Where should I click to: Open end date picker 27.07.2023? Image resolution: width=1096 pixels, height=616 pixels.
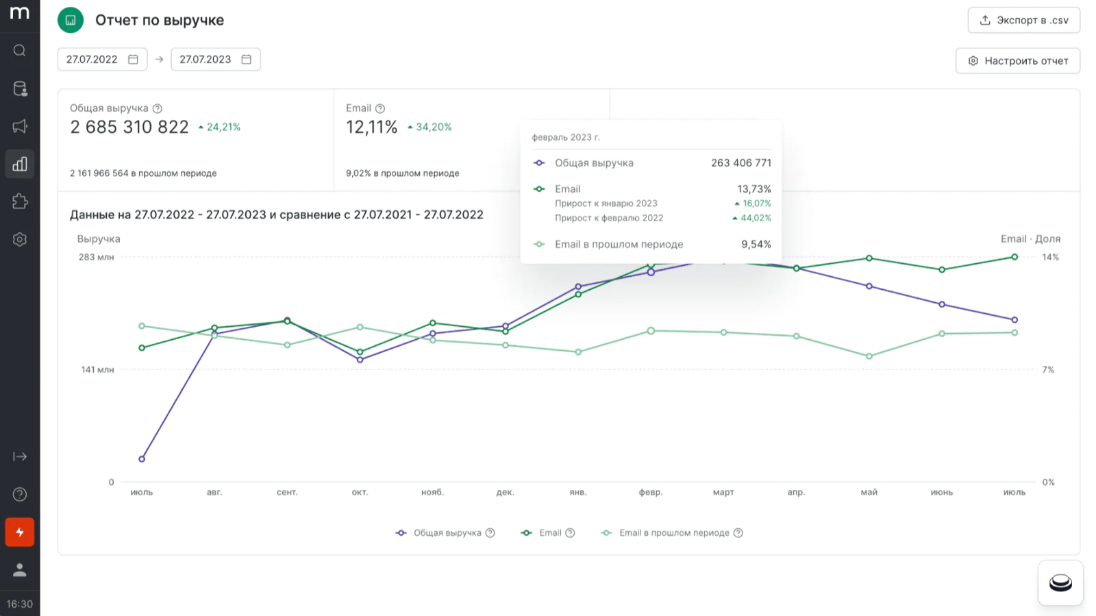click(215, 60)
